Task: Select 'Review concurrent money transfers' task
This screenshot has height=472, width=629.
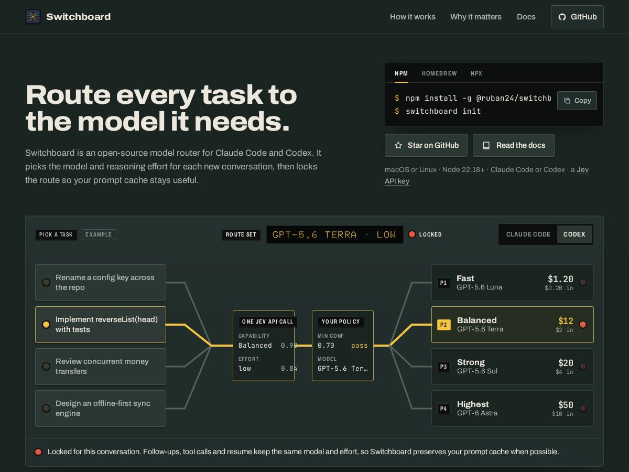Action: pyautogui.click(x=101, y=367)
